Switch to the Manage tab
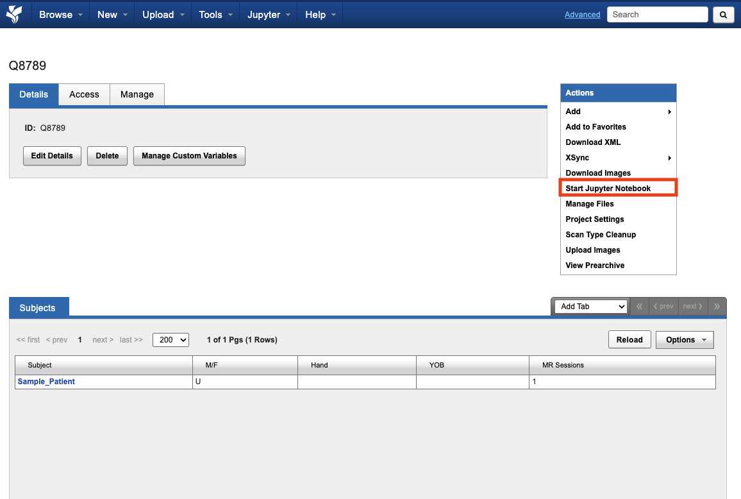 137,94
